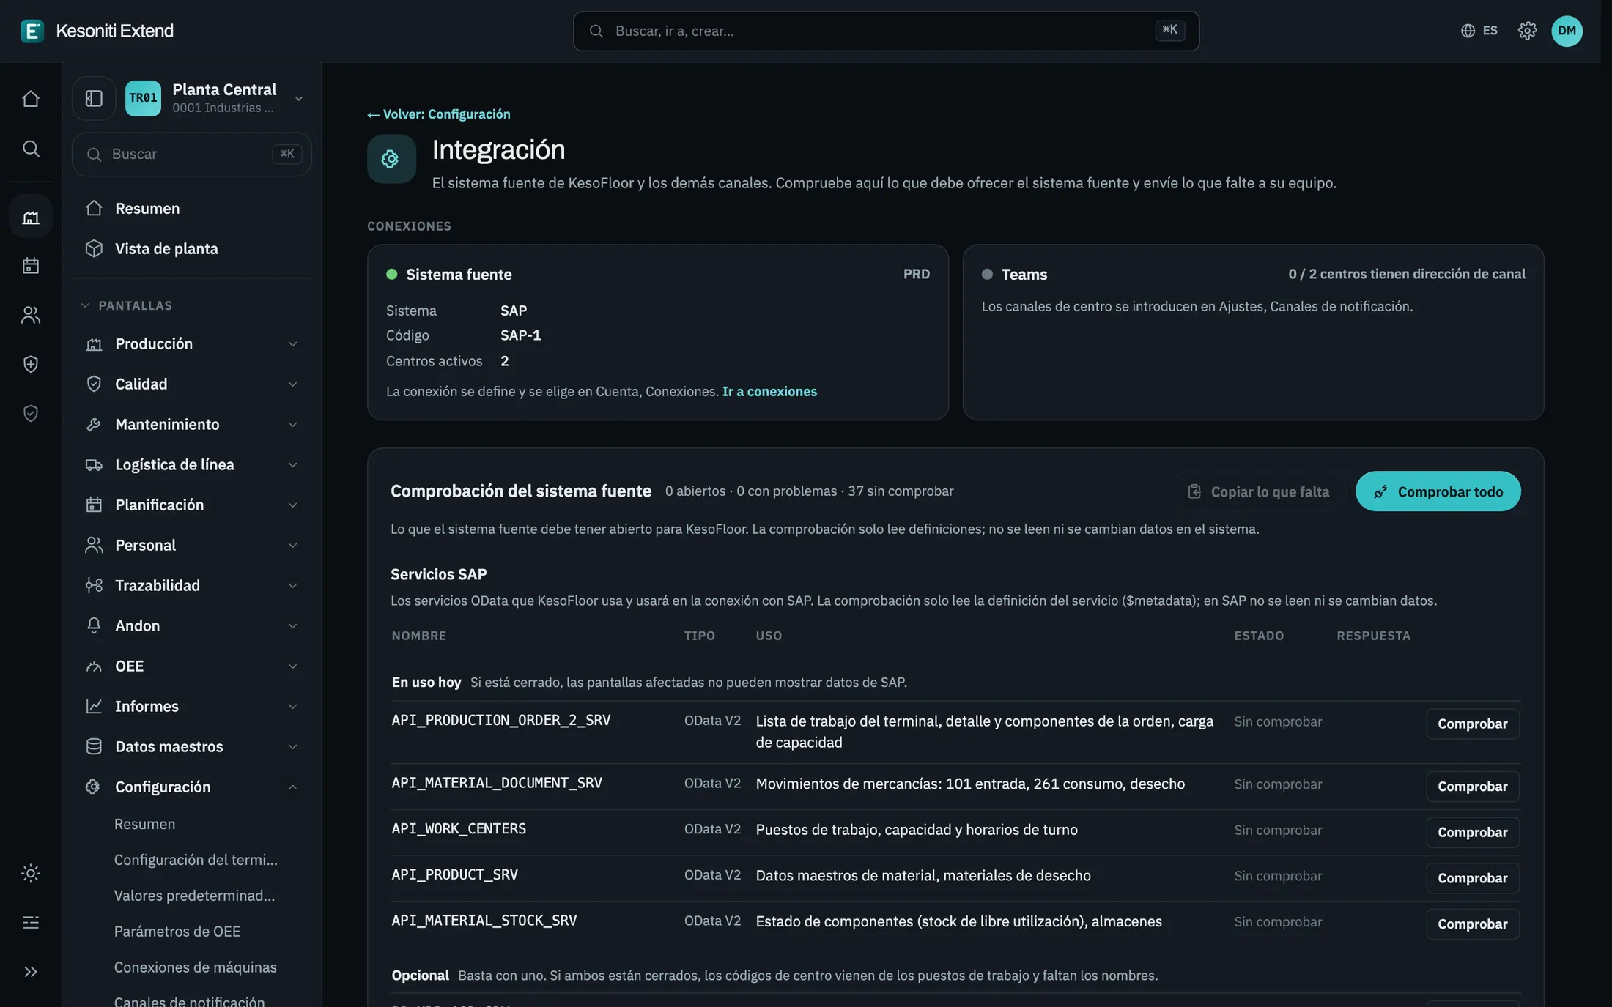The width and height of the screenshot is (1612, 1007).
Task: Click Copiar lo que falta button
Action: 1258,491
